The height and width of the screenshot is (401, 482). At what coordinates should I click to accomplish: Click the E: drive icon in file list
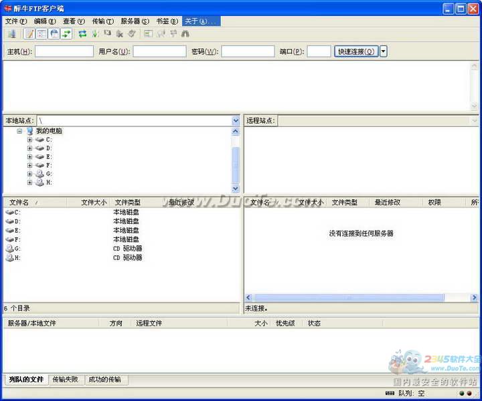(10, 231)
